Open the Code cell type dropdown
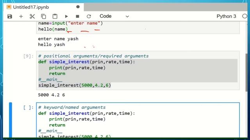250x140 pixels. tap(114, 16)
